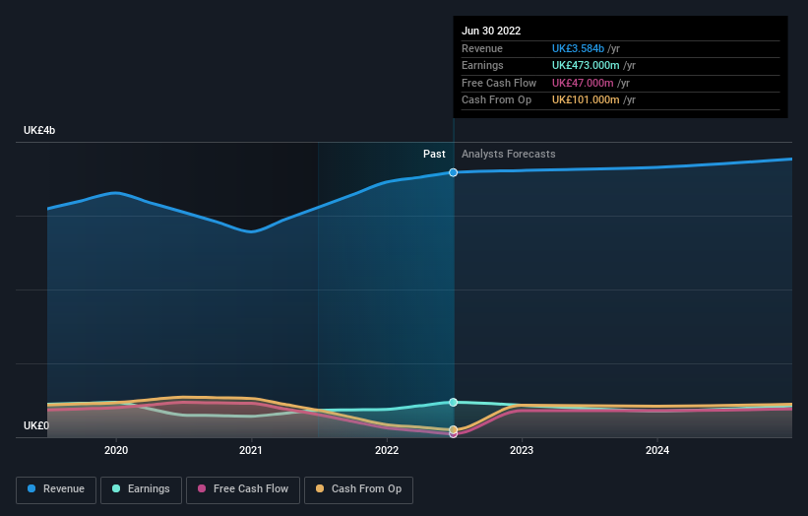
Task: Click the UK£47.000m free cash flow value
Action: tap(583, 83)
